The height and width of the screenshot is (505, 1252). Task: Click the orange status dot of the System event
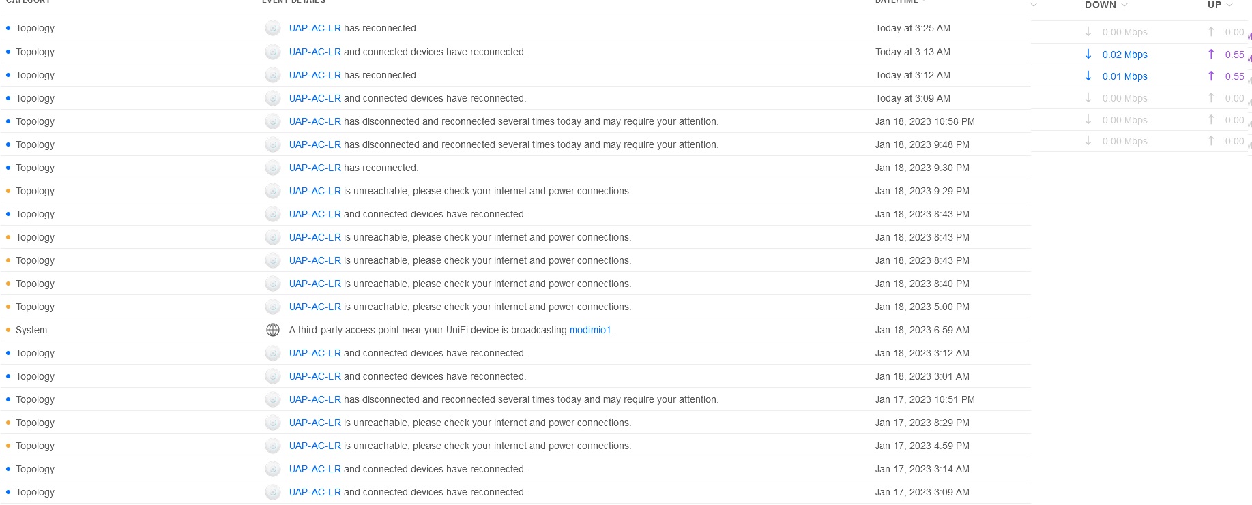point(8,330)
